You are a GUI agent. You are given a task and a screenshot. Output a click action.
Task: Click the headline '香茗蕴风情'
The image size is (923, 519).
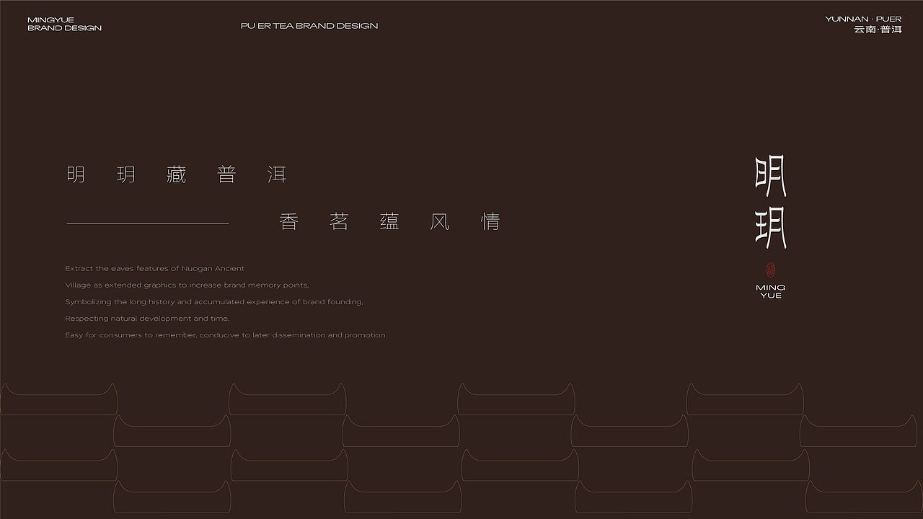[x=390, y=221]
